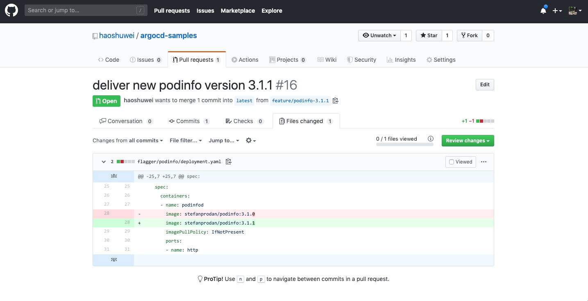Viewport: 588px width, 301px height.
Task: Click old line number 28
Action: coord(107,214)
